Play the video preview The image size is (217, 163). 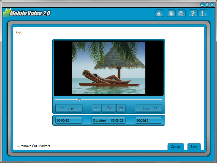pyautogui.click(x=109, y=108)
